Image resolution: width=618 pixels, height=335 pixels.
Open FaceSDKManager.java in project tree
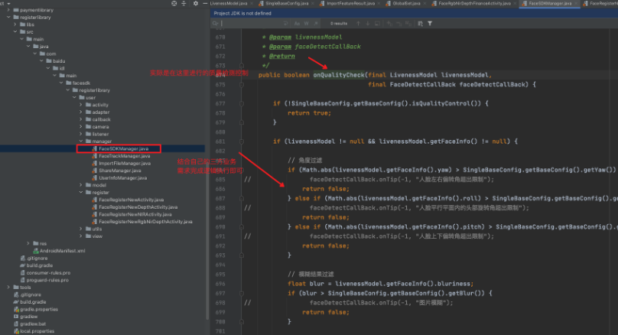pyautogui.click(x=120, y=148)
